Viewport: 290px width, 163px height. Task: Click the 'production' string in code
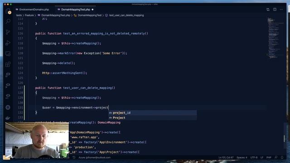85,147
